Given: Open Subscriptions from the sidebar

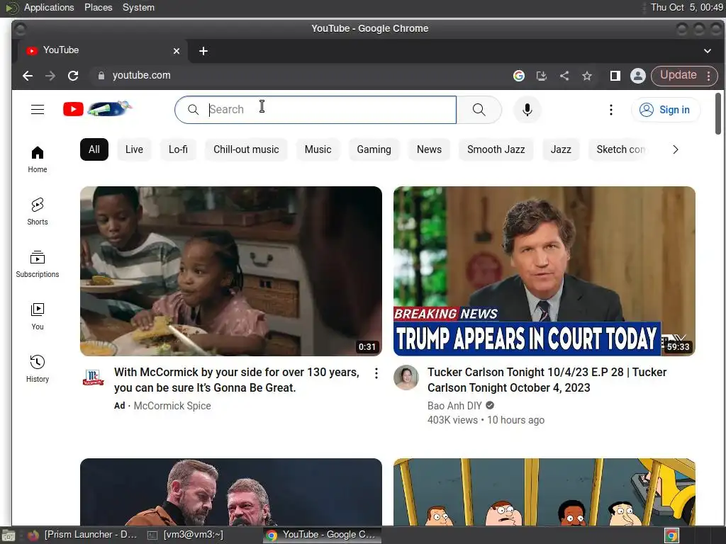Looking at the screenshot, I should (x=38, y=264).
